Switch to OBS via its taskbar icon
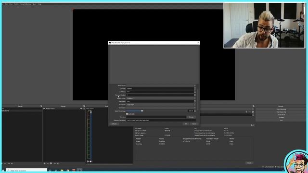Viewport: 308px width, 173px height. (79, 171)
